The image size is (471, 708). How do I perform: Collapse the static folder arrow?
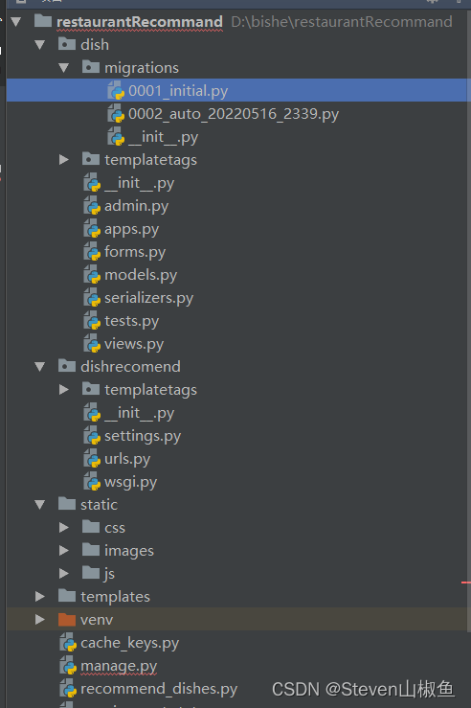[x=40, y=504]
